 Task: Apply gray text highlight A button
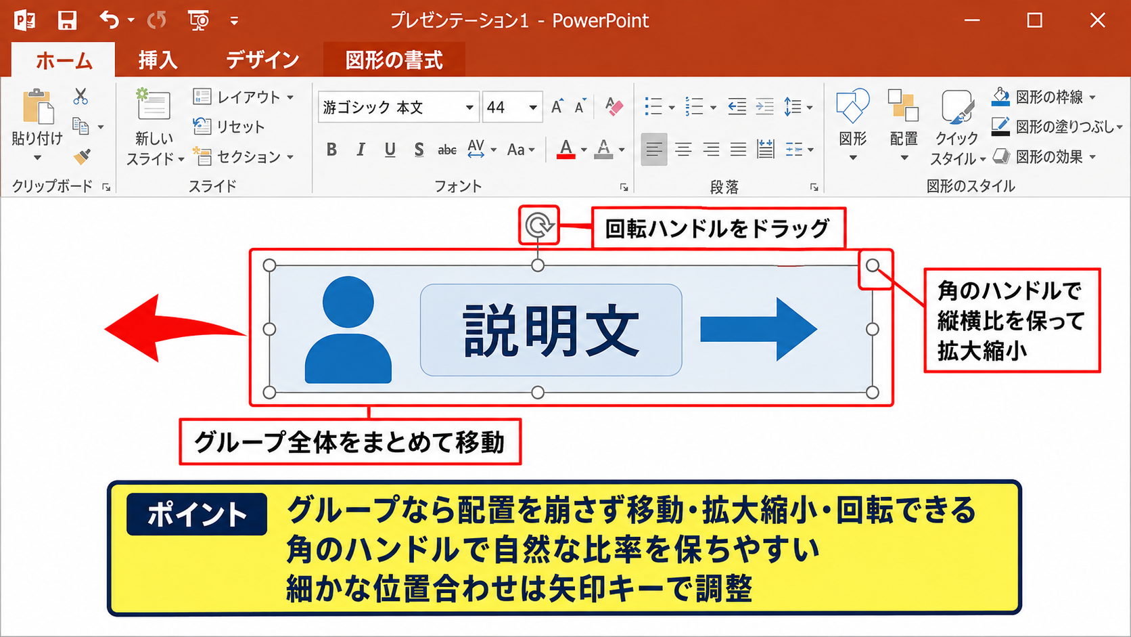tap(603, 150)
